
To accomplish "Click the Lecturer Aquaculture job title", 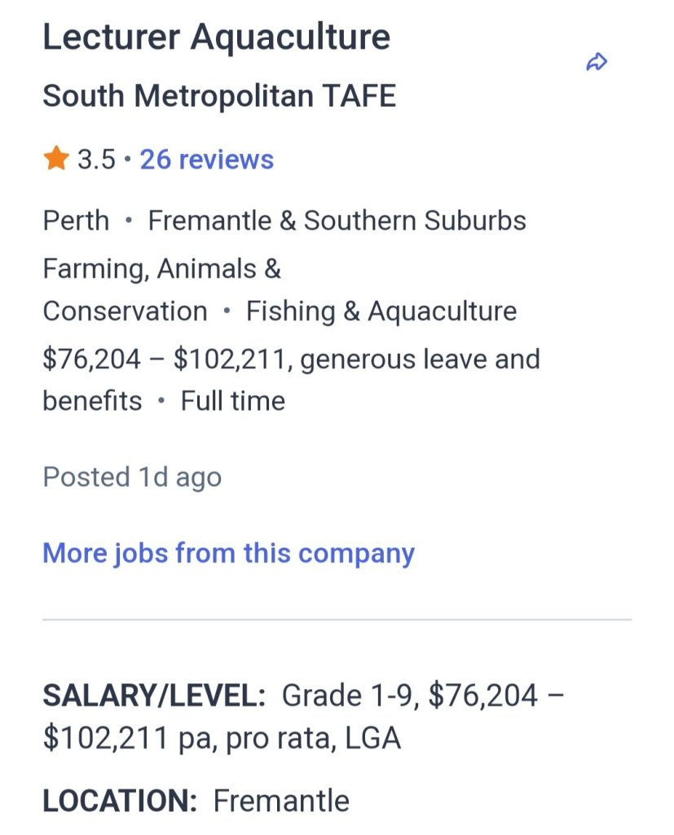I will tap(216, 38).
